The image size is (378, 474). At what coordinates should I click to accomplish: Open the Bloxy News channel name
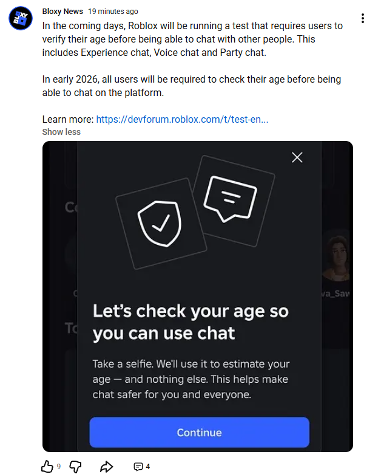point(62,12)
